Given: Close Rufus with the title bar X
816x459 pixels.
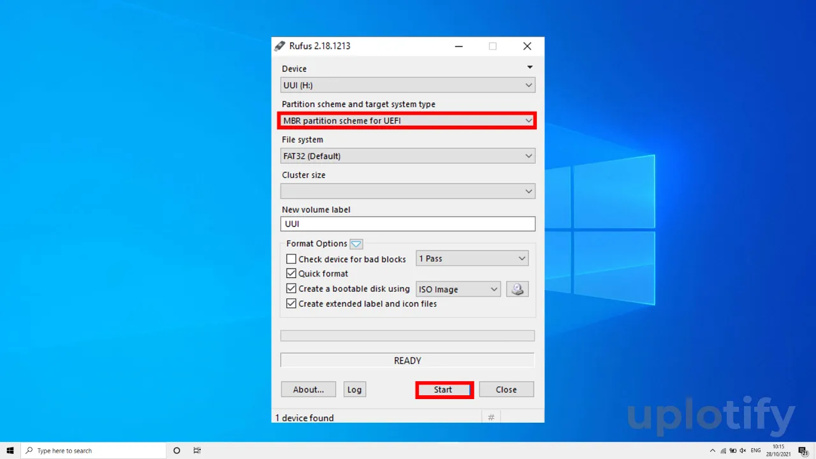Looking at the screenshot, I should click(527, 46).
